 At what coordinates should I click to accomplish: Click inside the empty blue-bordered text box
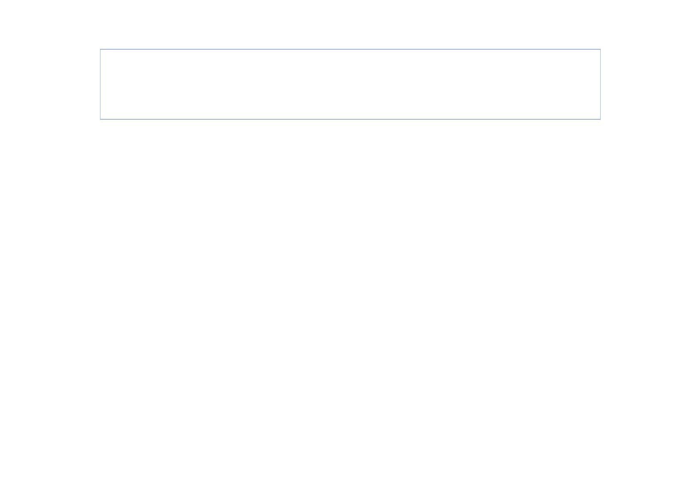coord(350,84)
